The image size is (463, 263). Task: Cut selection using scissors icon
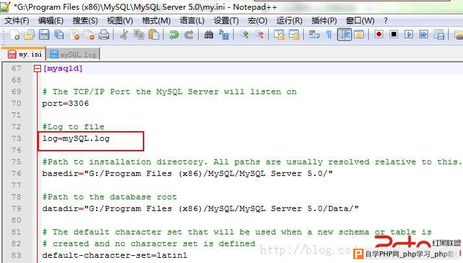pos(124,35)
